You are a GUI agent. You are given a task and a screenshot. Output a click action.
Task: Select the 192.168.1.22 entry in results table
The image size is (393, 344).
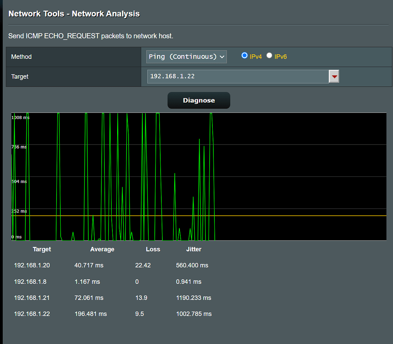pos(32,314)
